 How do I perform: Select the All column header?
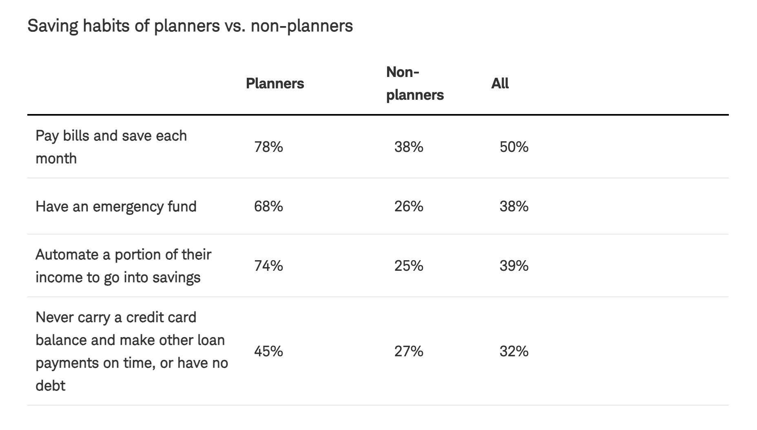[x=500, y=83]
